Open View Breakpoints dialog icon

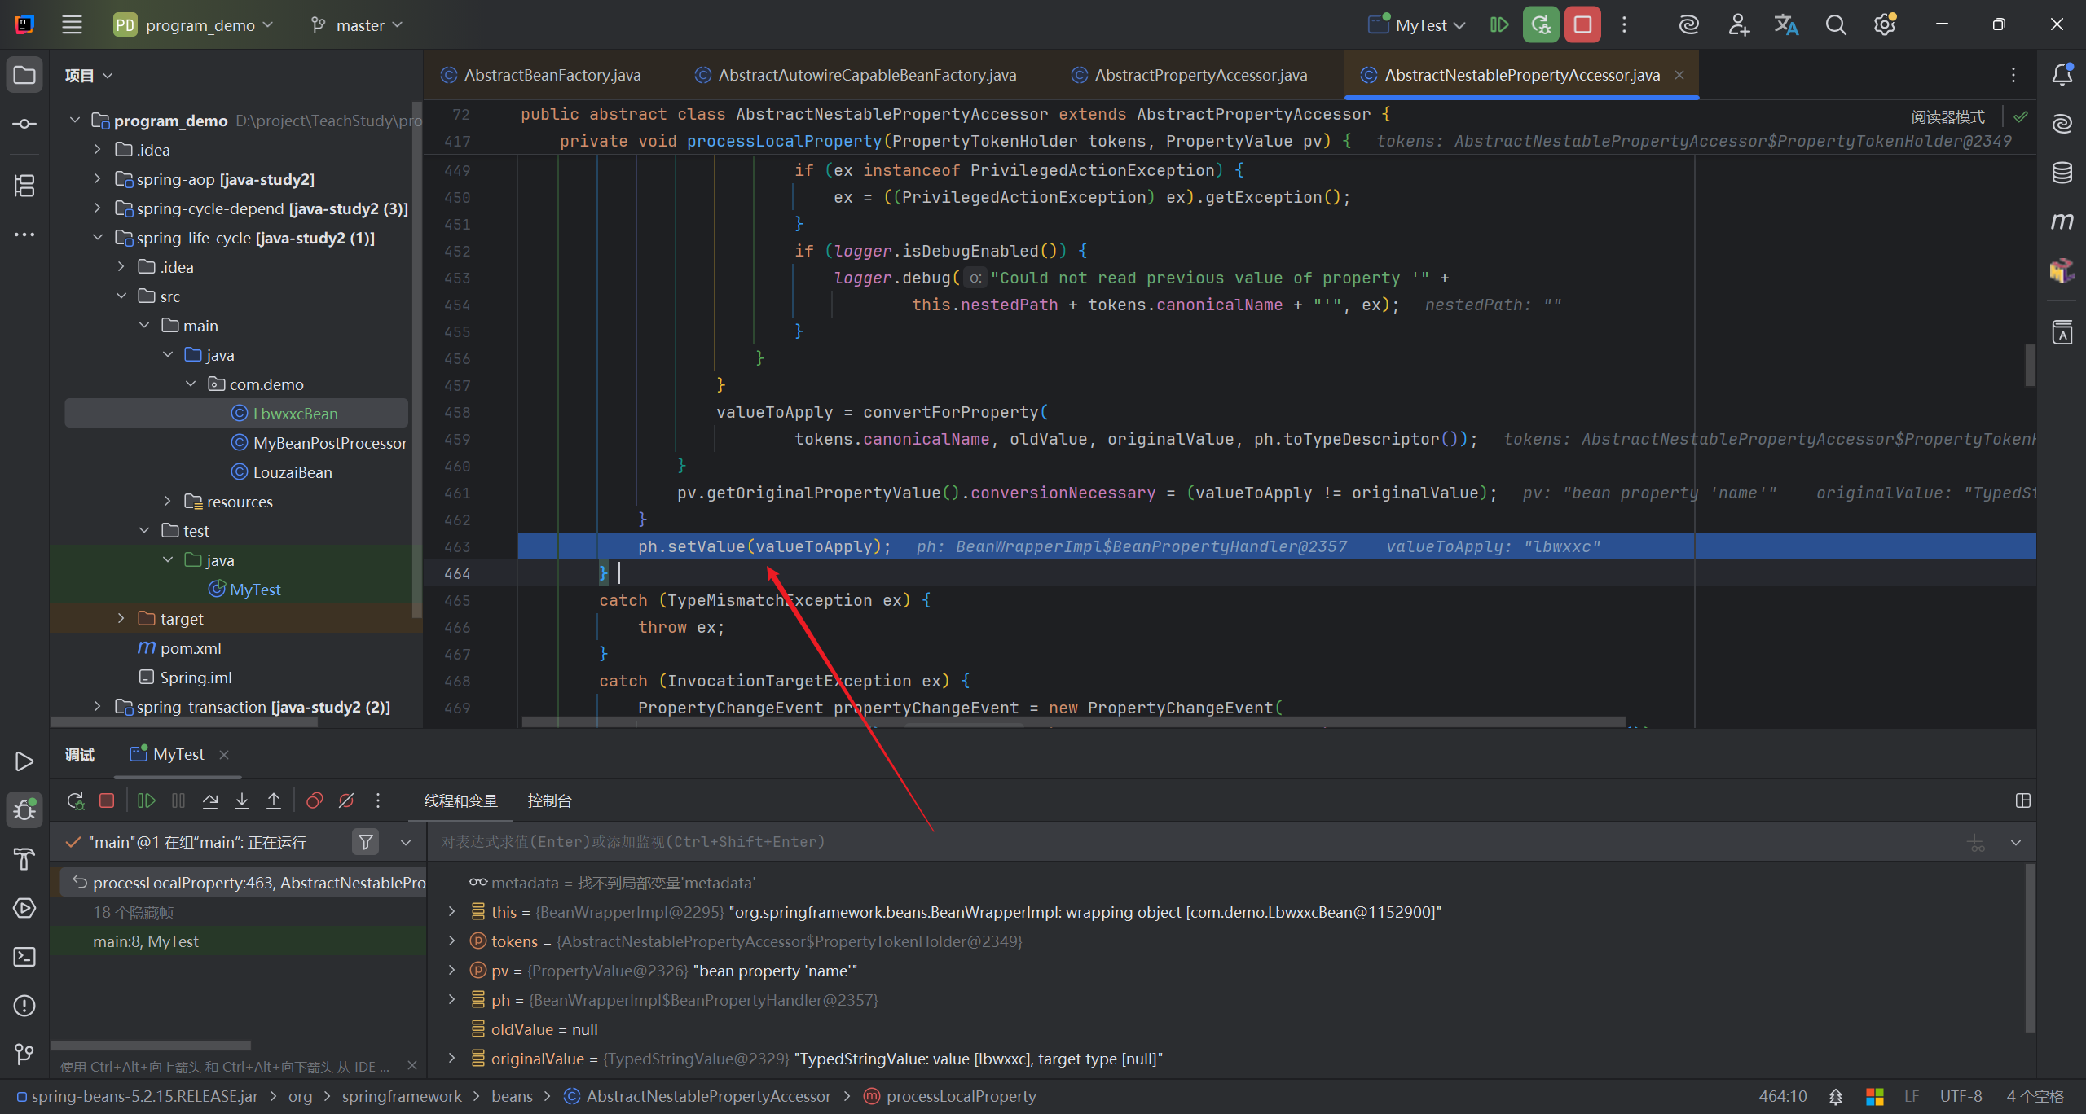coord(315,801)
